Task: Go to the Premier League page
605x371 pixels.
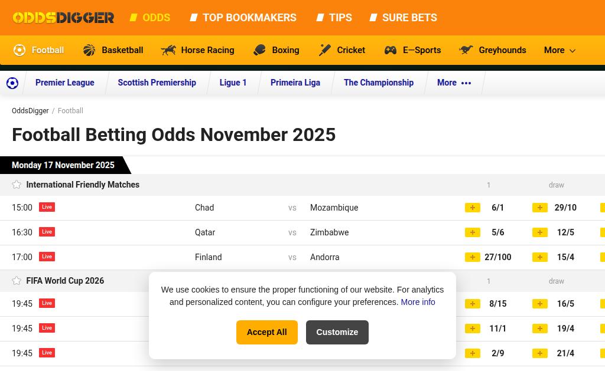Action: click(64, 83)
